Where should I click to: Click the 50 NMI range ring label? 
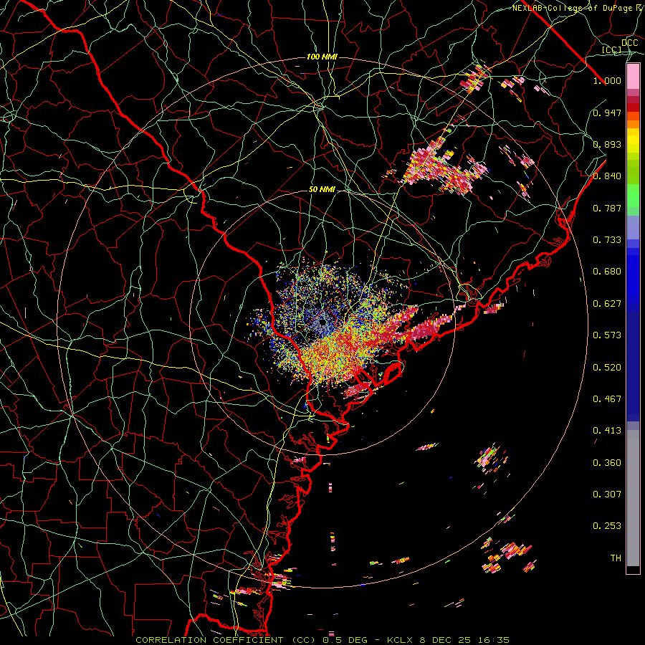pyautogui.click(x=322, y=189)
